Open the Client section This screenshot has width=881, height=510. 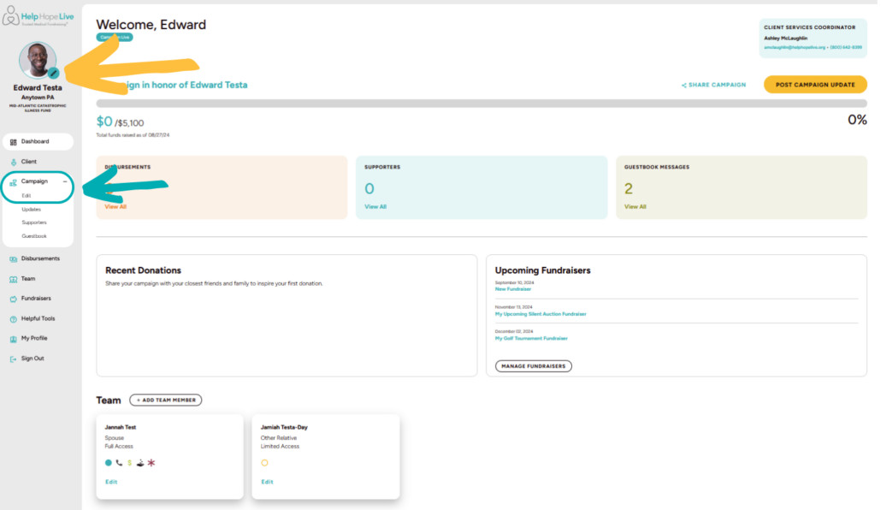tap(29, 162)
